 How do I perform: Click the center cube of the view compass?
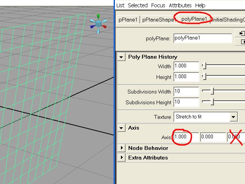[99, 24]
